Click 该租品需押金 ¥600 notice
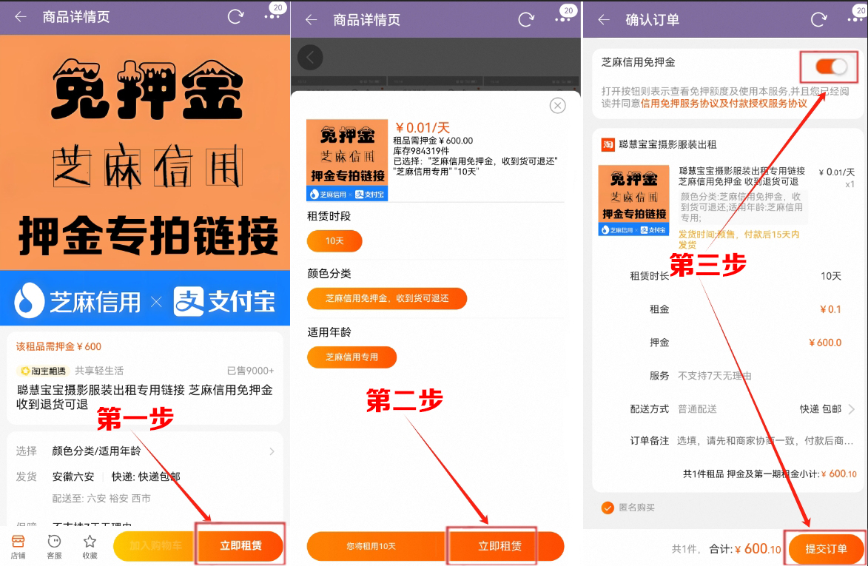The height and width of the screenshot is (566, 868). [x=58, y=347]
